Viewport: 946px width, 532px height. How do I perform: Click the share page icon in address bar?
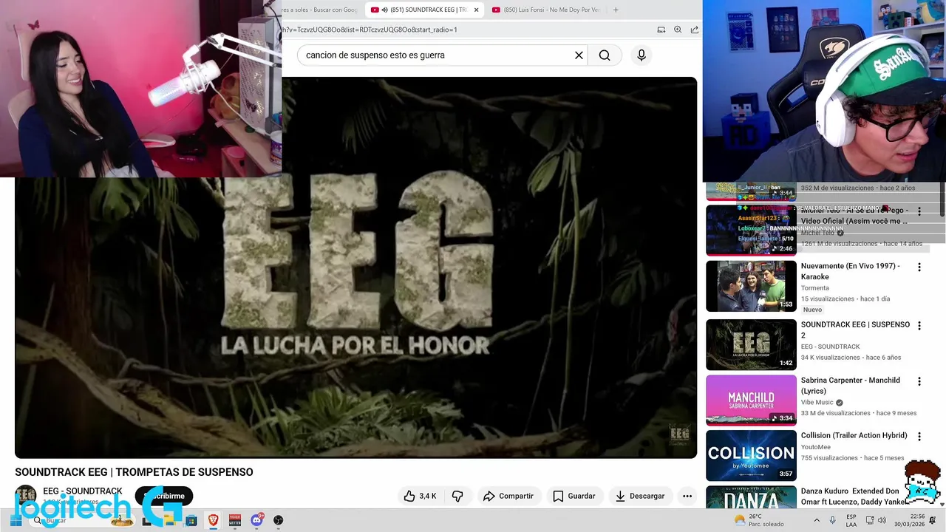coord(695,30)
